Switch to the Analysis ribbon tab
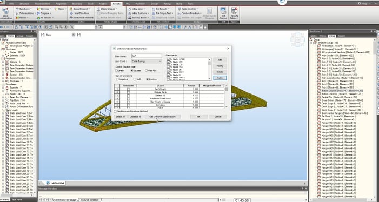379x202 pixels. click(103, 4)
